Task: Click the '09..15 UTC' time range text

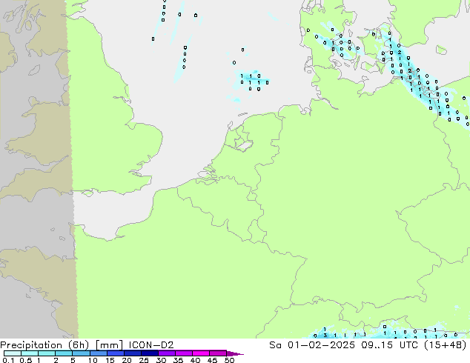Action: coord(390,344)
